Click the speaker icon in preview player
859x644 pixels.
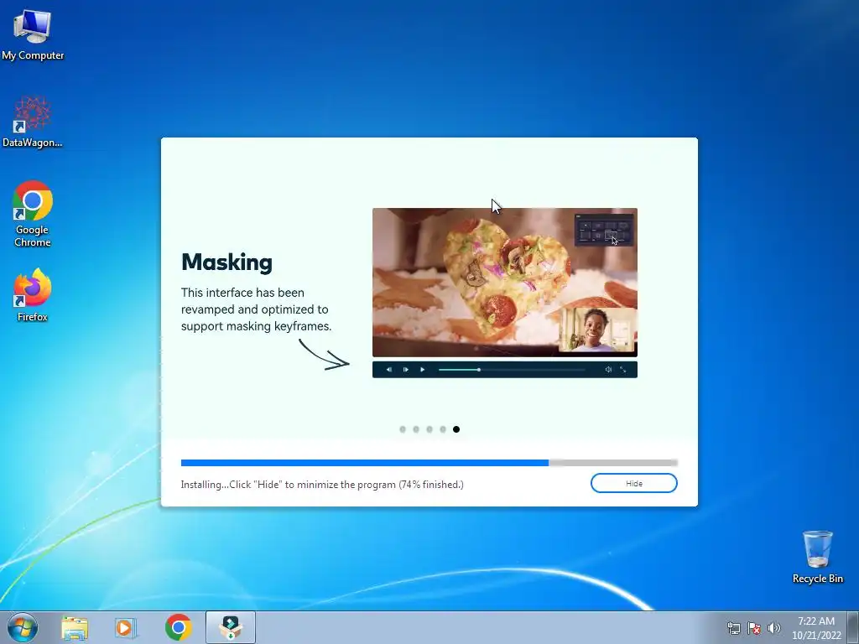(608, 370)
